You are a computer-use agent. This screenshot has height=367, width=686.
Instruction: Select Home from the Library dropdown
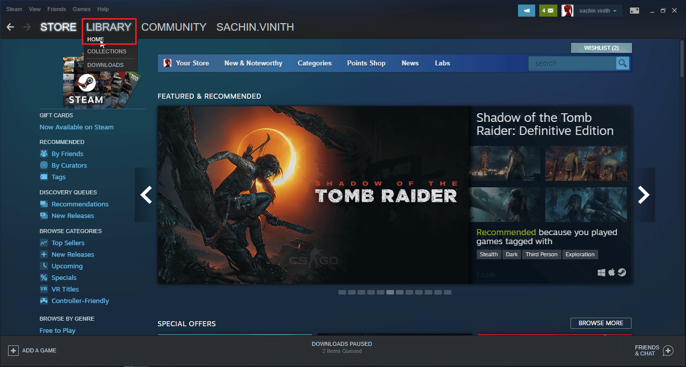(95, 39)
